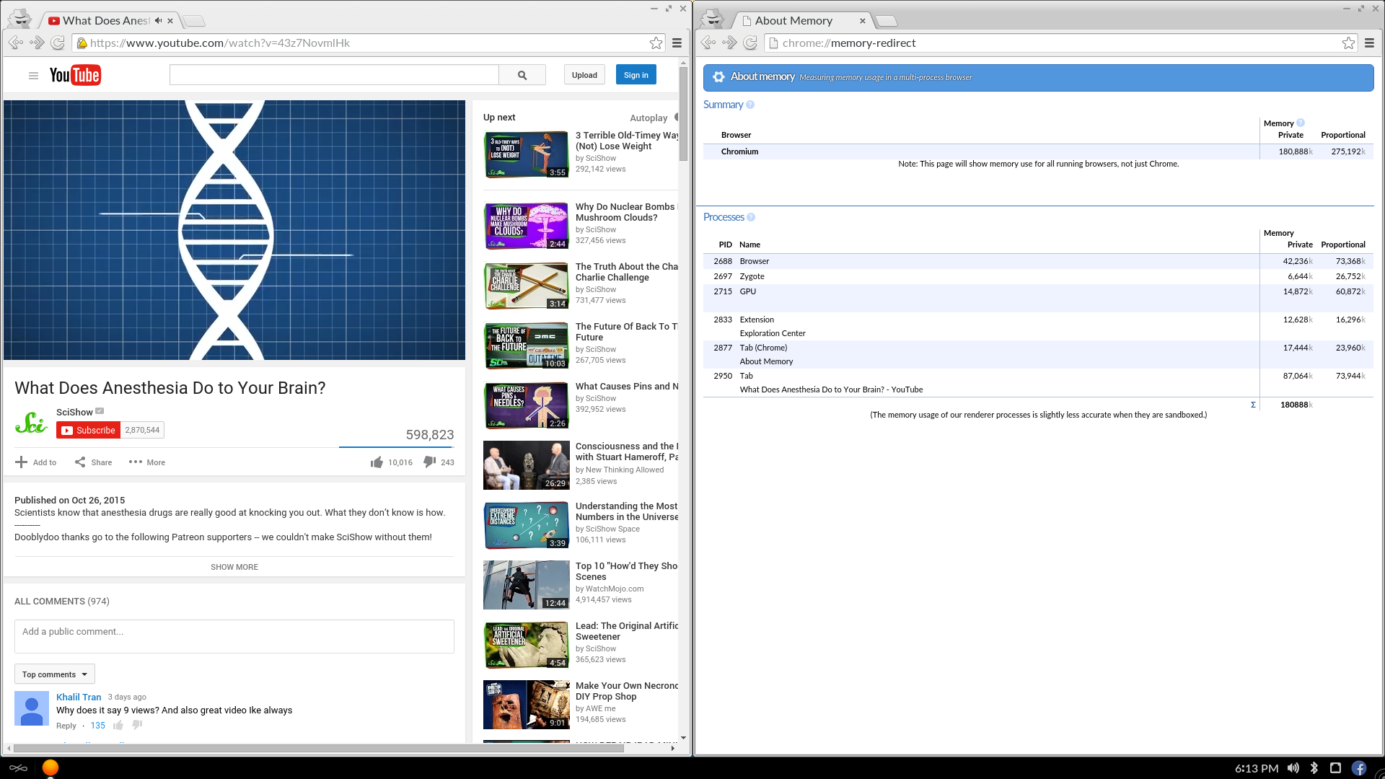1385x779 pixels.
Task: Open the volume control in system tray
Action: [x=1293, y=768]
